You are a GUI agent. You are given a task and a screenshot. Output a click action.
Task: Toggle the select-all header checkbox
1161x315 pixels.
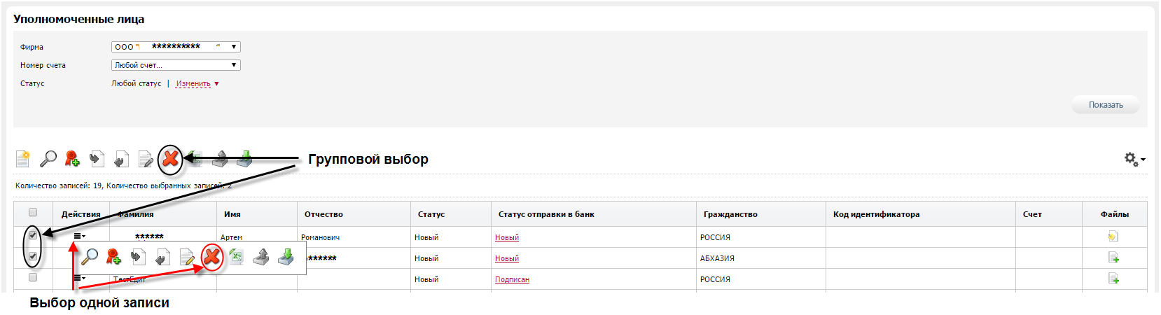click(x=32, y=212)
